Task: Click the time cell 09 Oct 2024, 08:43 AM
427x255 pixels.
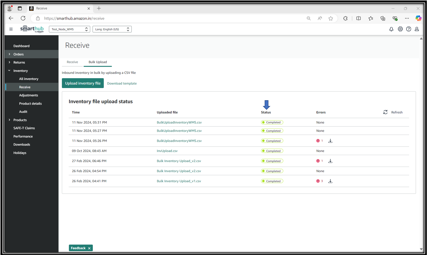Action: [89, 151]
